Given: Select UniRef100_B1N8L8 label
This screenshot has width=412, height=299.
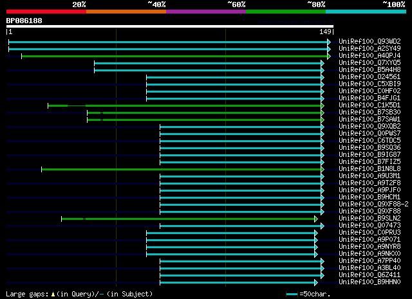Looking at the screenshot, I should [370, 169].
